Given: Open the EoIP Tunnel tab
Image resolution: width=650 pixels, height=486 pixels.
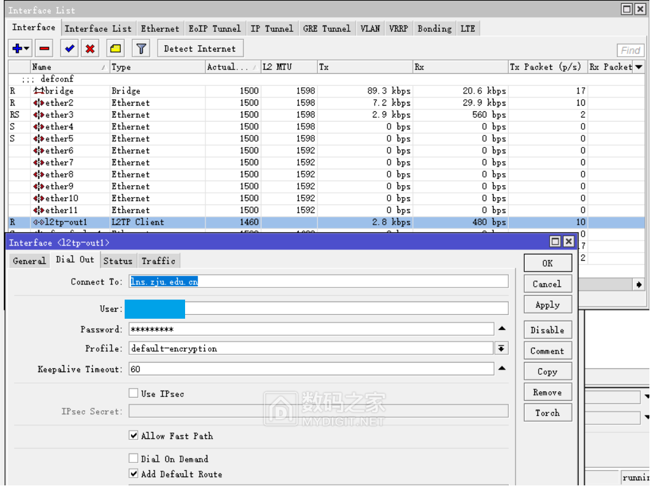Looking at the screenshot, I should [215, 29].
